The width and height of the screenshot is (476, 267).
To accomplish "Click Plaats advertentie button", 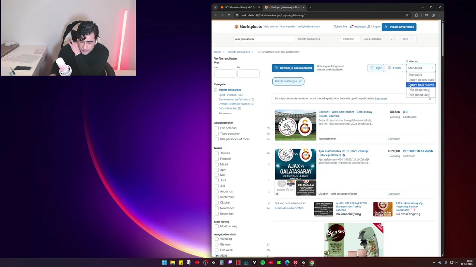I will (x=399, y=27).
